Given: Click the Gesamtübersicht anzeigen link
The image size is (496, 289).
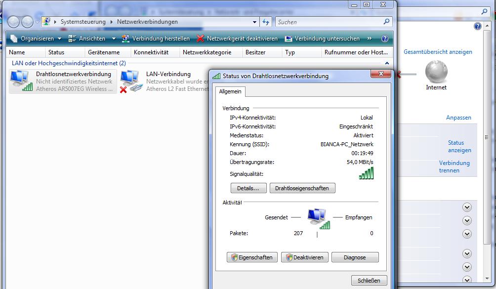Looking at the screenshot, I should [438, 52].
